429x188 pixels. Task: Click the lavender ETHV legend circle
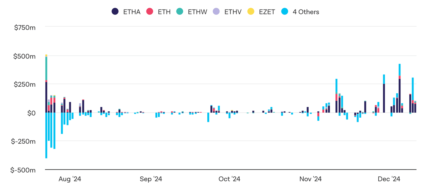pyautogui.click(x=216, y=12)
